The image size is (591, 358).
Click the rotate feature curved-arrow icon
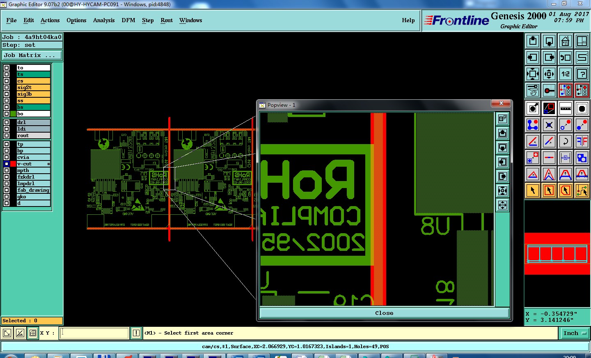[x=566, y=141]
